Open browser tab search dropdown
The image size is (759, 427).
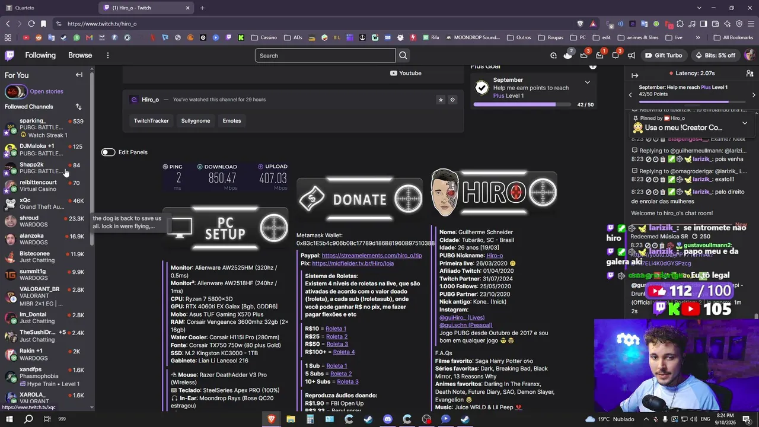(700, 8)
